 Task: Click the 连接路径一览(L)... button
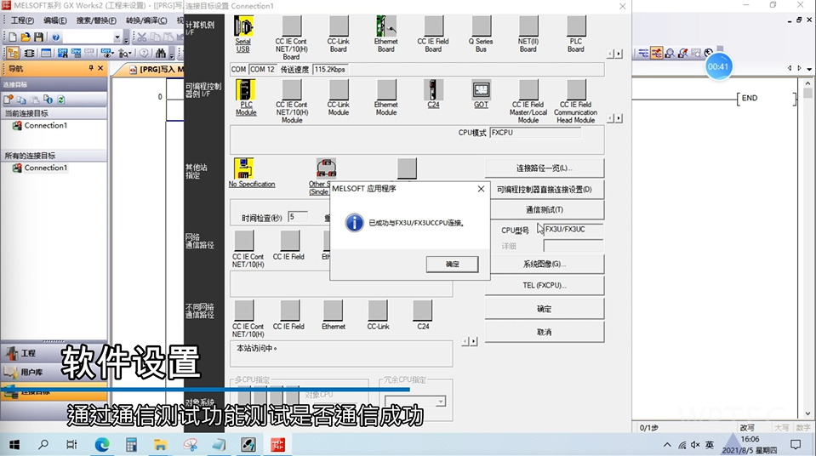[x=545, y=168]
